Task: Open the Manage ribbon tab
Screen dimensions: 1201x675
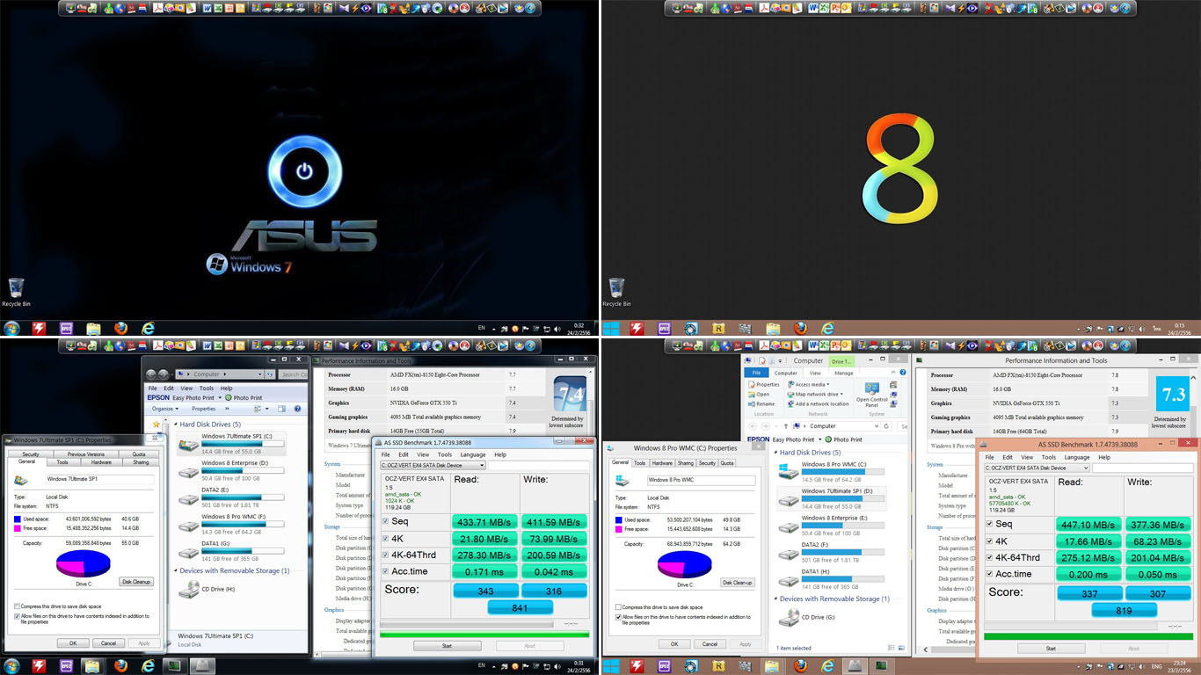Action: [844, 373]
